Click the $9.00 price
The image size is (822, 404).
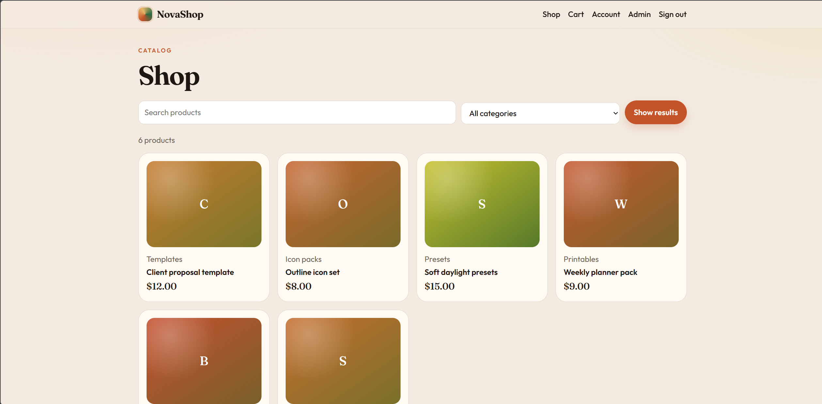[577, 286]
